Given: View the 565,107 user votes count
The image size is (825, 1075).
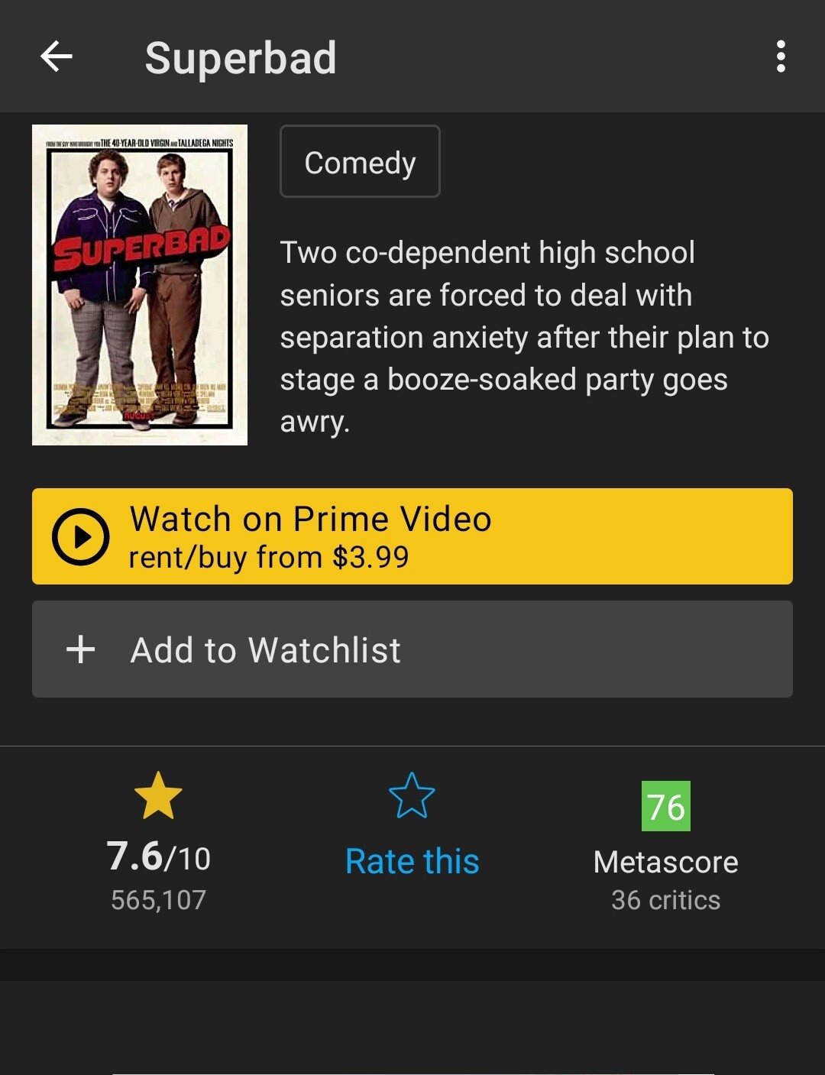Looking at the screenshot, I should click(x=158, y=900).
